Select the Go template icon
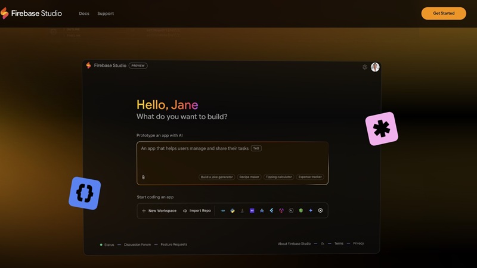The width and height of the screenshot is (477, 268). coord(223,211)
